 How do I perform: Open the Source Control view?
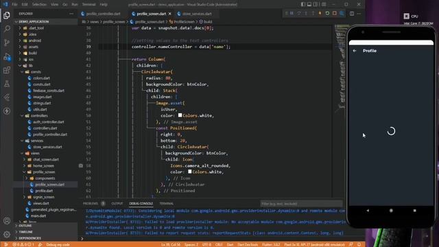(7, 43)
